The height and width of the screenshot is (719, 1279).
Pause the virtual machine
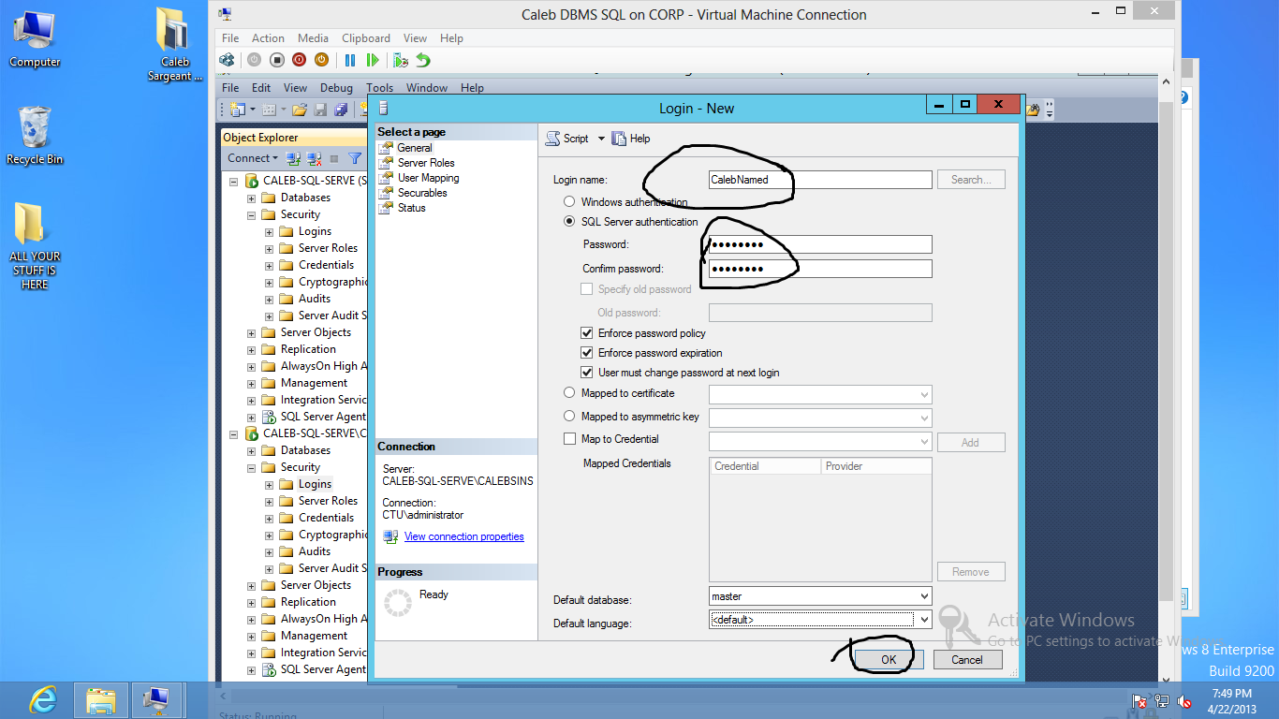[x=350, y=60]
